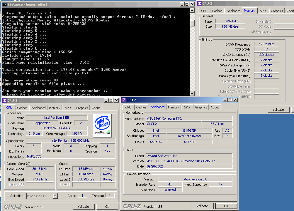The image size is (294, 211).
Task: Click the Chipset value i815/E/EP
Action: [x=189, y=130]
